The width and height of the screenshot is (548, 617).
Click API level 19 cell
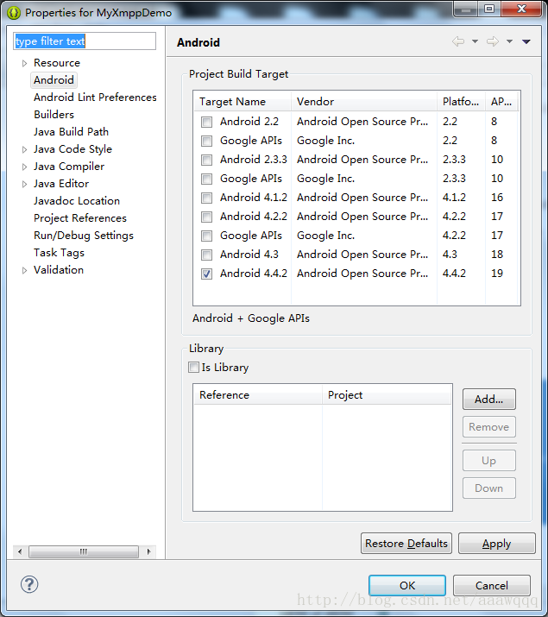pos(497,273)
